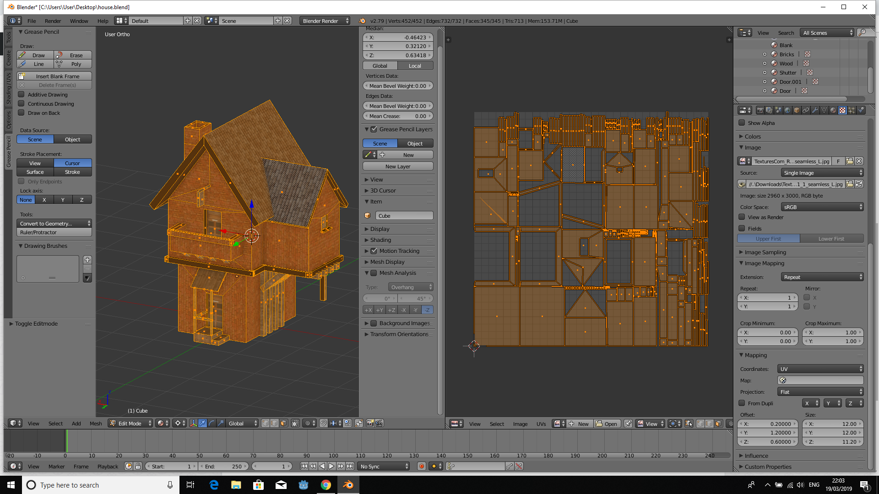The image size is (879, 494).
Task: Click the View as Render toggle icon
Action: (x=742, y=217)
